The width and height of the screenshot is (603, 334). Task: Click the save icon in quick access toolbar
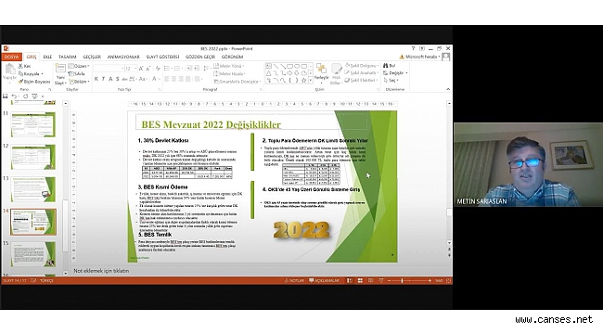6,96
